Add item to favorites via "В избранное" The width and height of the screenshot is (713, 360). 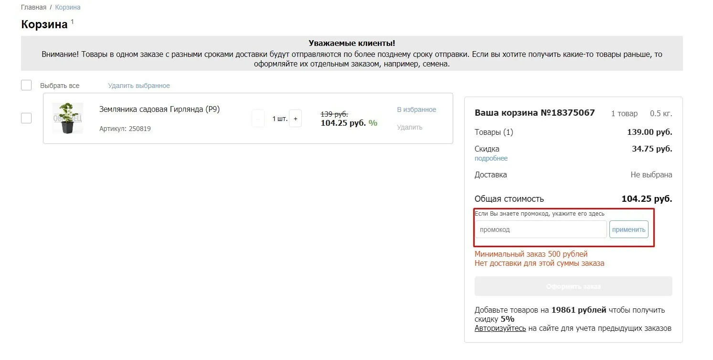pos(416,109)
